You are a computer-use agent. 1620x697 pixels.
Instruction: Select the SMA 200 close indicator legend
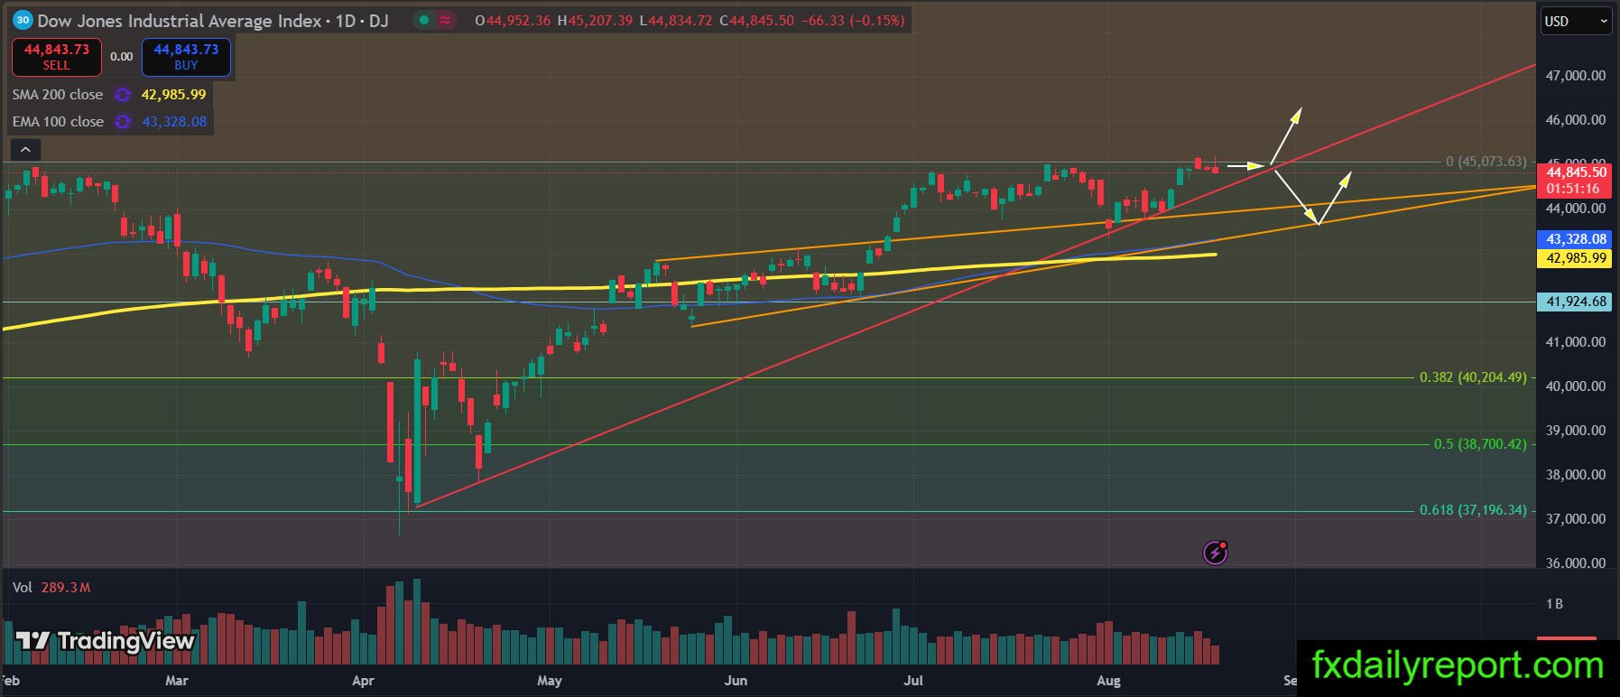point(58,95)
